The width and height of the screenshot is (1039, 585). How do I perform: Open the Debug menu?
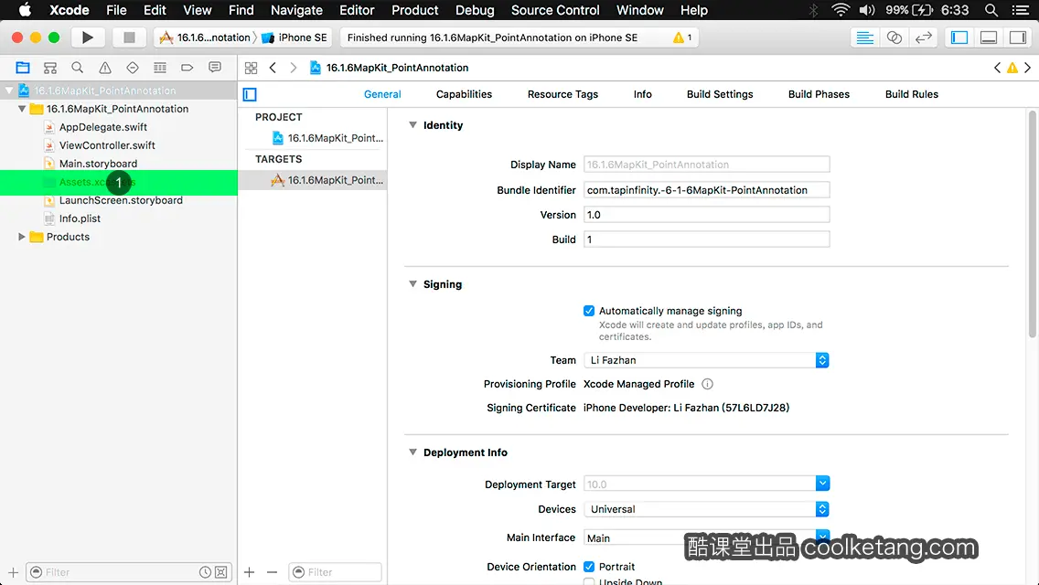click(475, 10)
